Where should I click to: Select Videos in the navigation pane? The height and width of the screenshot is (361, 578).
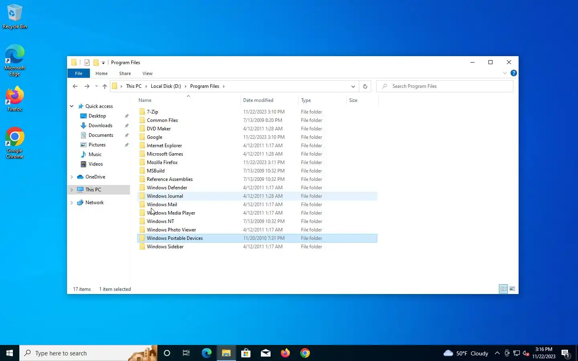96,164
